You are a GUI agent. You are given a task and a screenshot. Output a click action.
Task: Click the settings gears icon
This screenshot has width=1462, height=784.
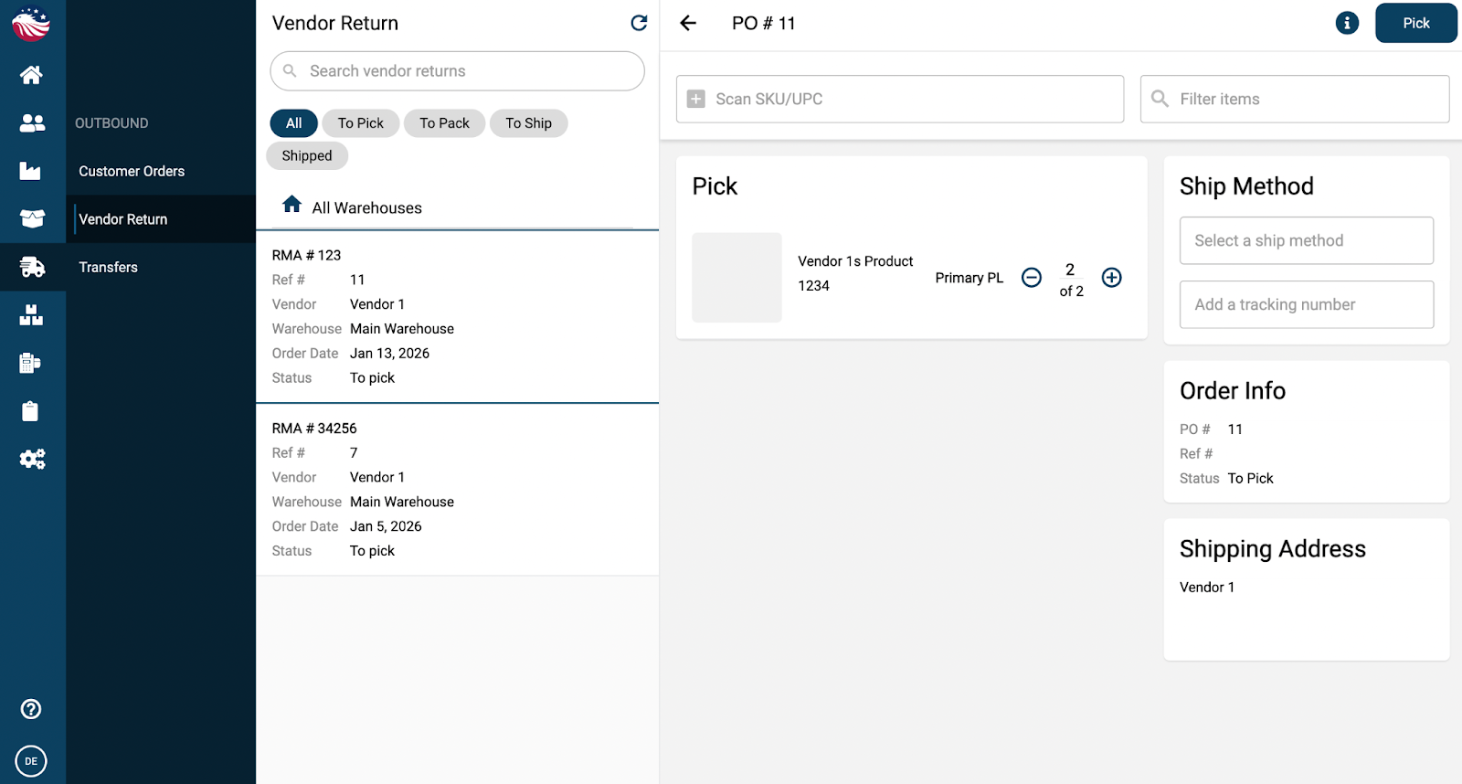(x=32, y=459)
